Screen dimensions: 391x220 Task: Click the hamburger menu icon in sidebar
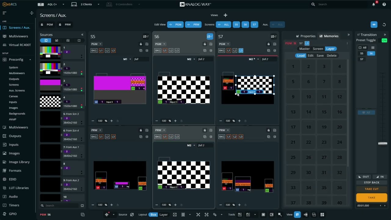click(x=4, y=13)
